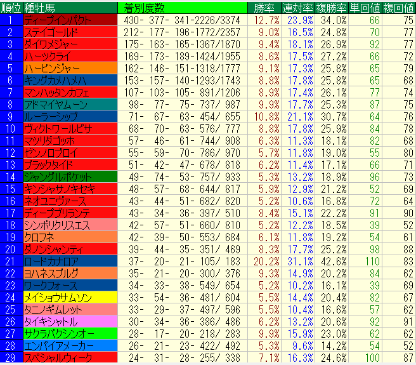Image resolution: width=416 pixels, height=365 pixels.
Task: Click エンパイアメーカー's 9.6% 連対率 value
Action: [302, 346]
